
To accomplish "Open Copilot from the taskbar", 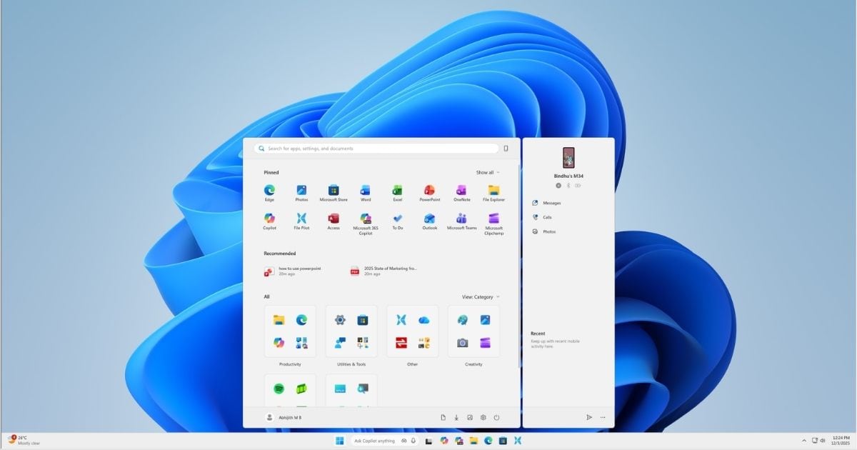I will tap(444, 441).
